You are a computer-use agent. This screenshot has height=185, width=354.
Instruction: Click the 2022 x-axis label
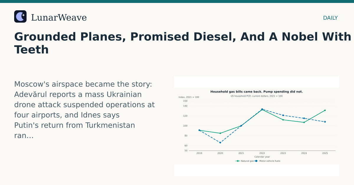tap(262, 153)
